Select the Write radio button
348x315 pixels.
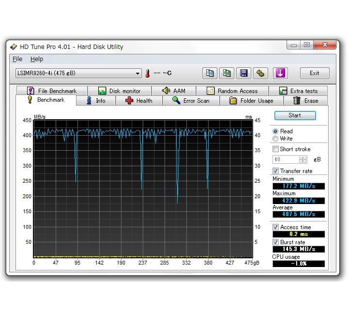pyautogui.click(x=275, y=139)
